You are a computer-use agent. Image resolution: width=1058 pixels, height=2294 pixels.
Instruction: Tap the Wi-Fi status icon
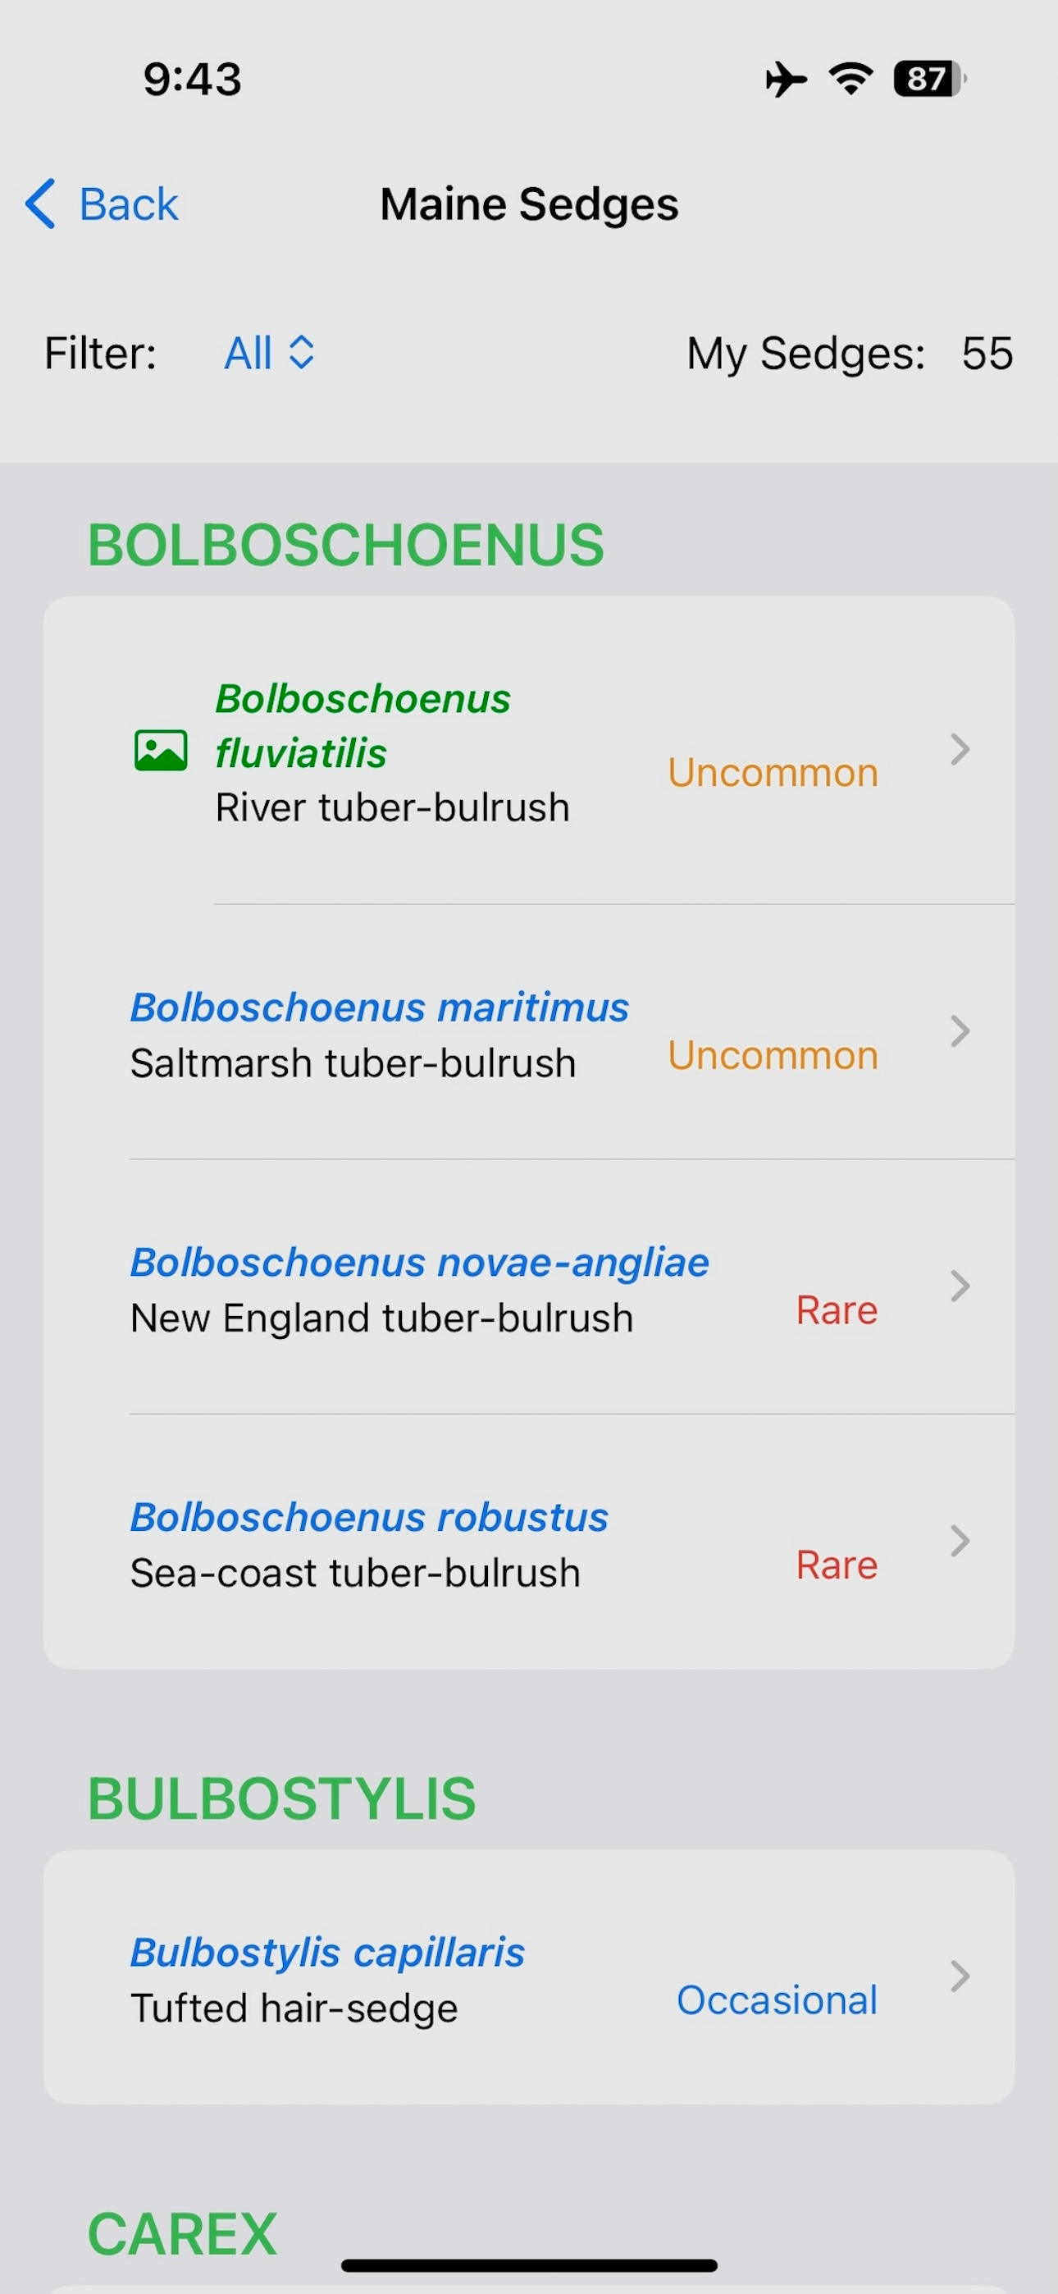(851, 80)
